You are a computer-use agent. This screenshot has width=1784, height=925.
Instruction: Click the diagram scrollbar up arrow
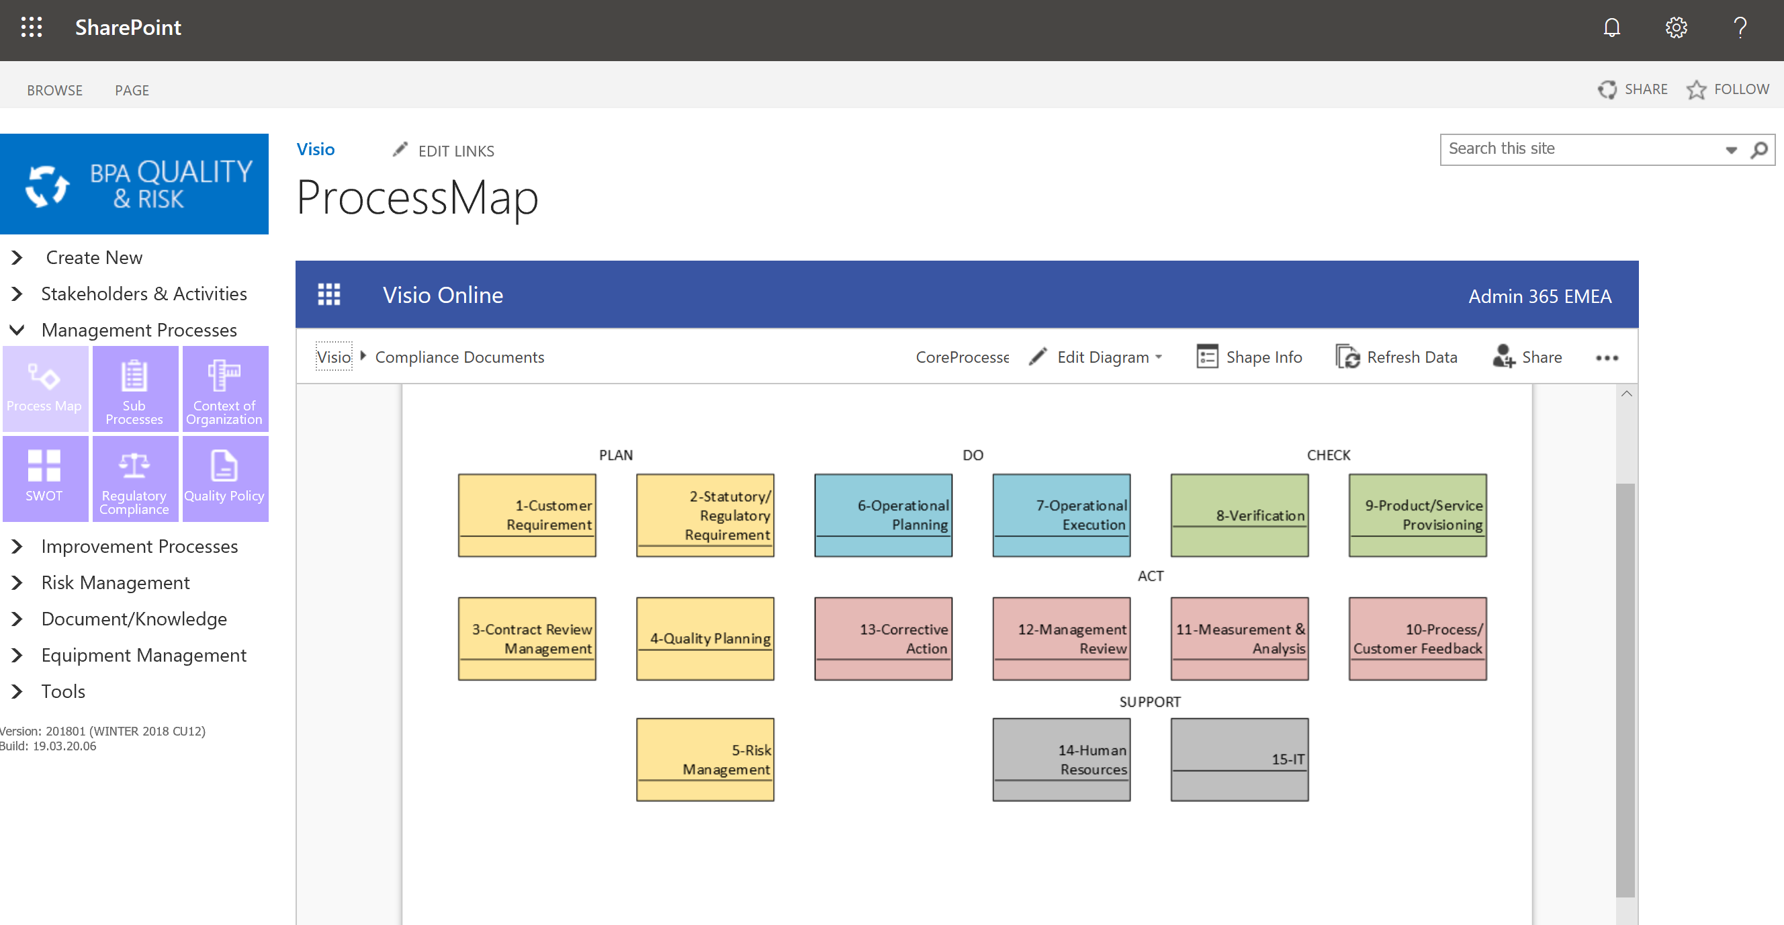point(1627,393)
